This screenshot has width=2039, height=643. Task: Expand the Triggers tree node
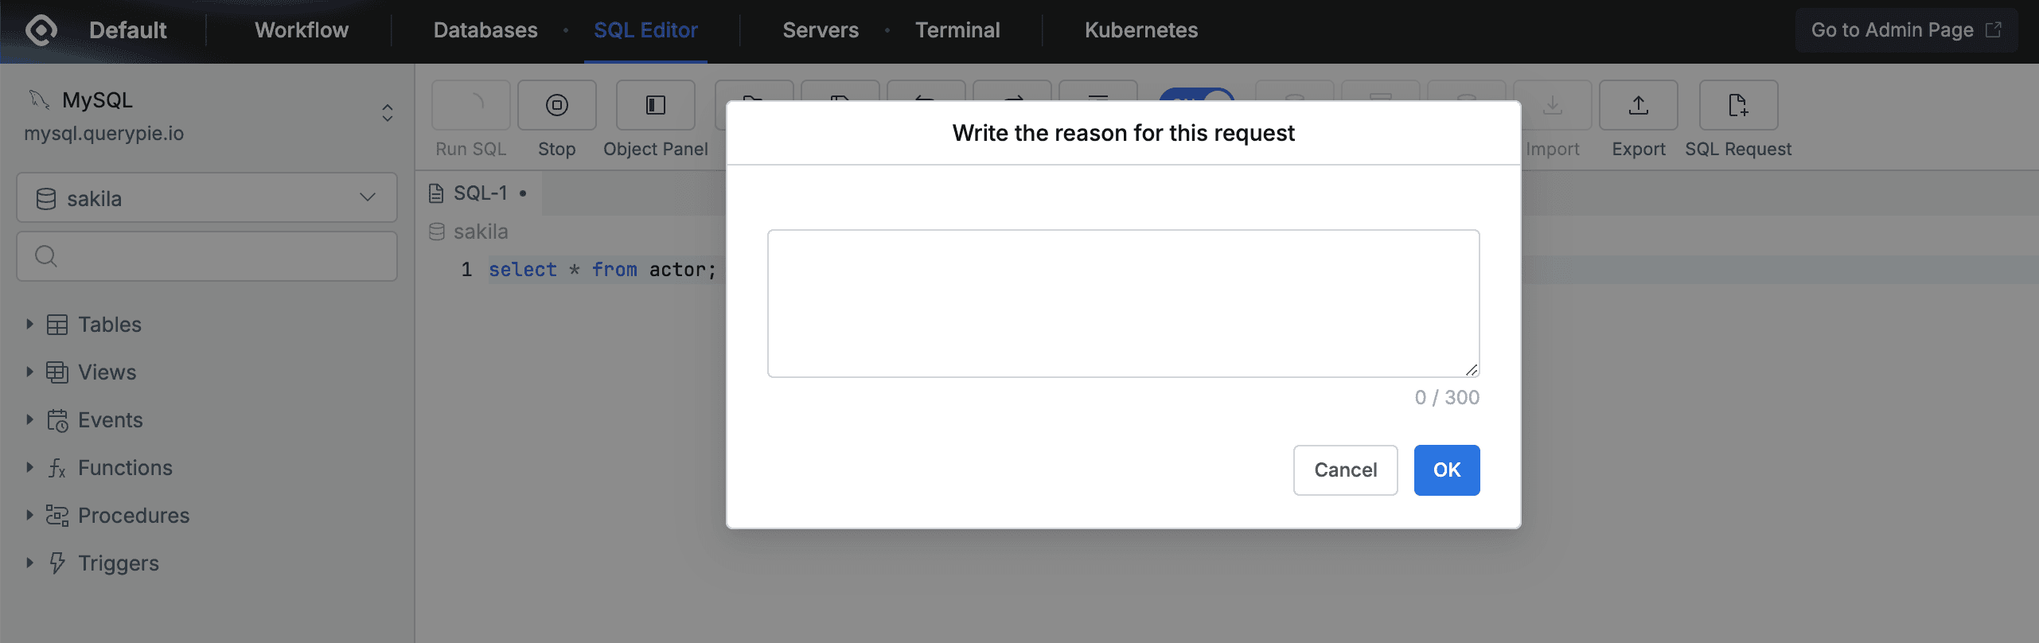point(29,563)
